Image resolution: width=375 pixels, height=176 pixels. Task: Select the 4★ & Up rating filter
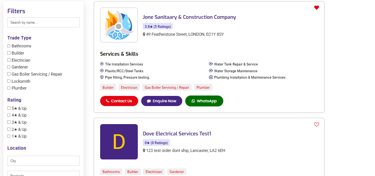pos(9,115)
